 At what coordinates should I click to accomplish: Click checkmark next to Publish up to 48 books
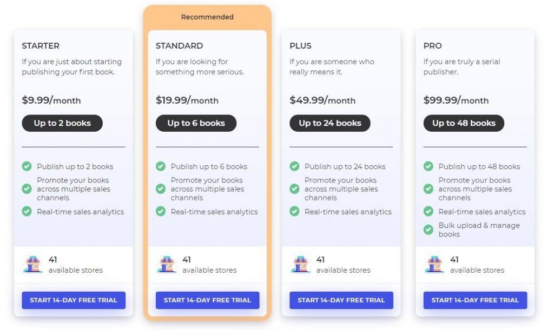(x=428, y=166)
